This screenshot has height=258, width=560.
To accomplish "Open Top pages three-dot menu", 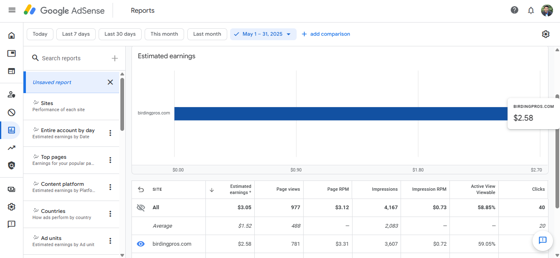I will 110,160.
